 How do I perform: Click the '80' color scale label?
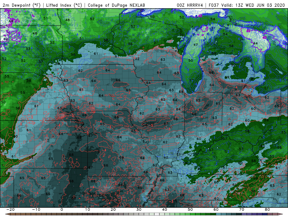click(267, 210)
